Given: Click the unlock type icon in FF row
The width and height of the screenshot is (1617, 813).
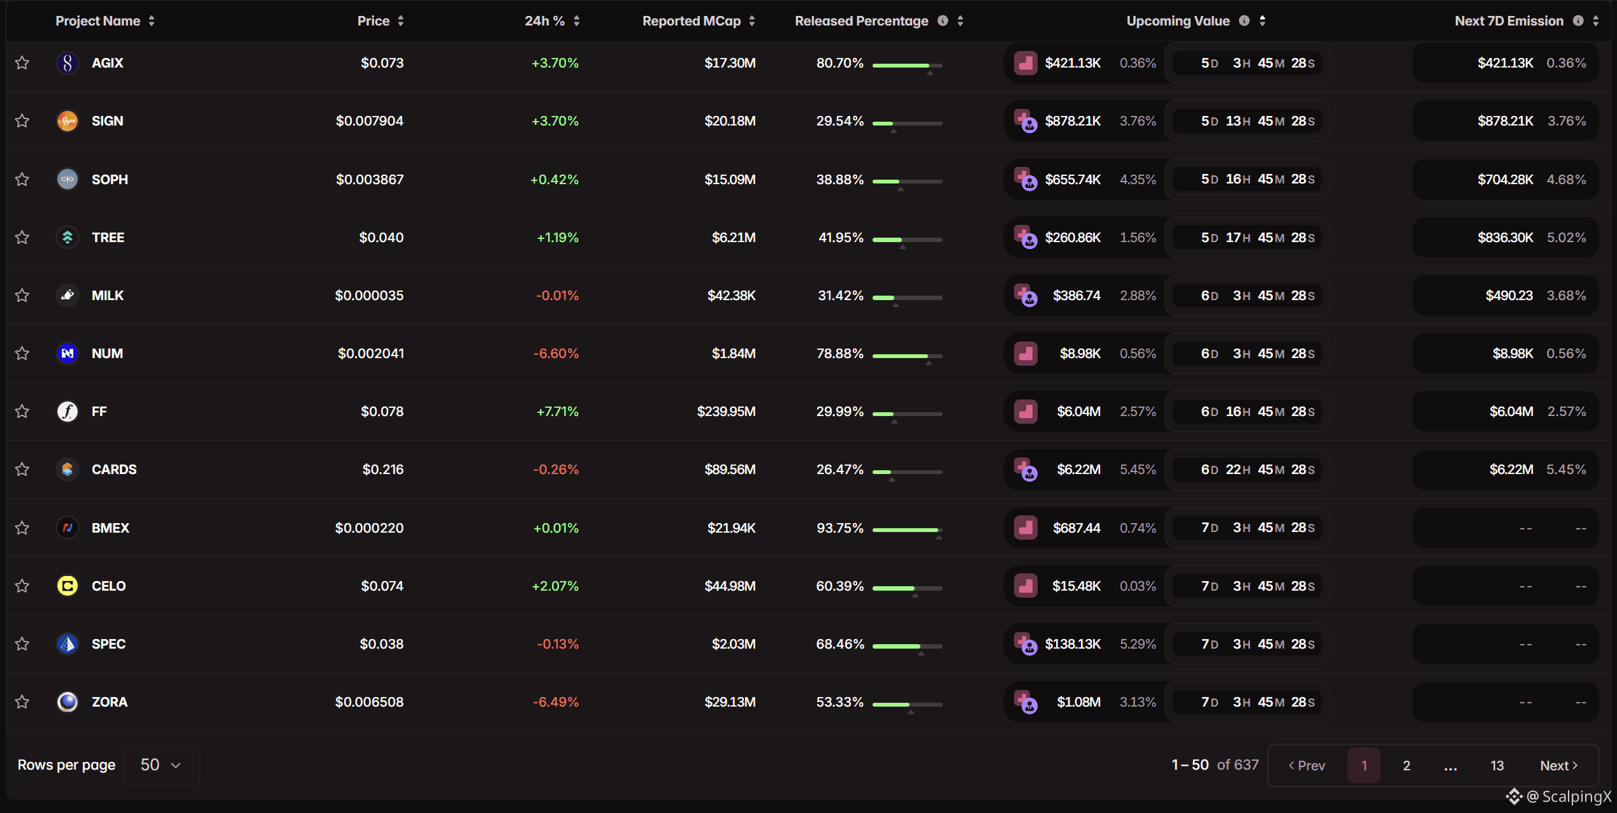Looking at the screenshot, I should (x=1026, y=412).
